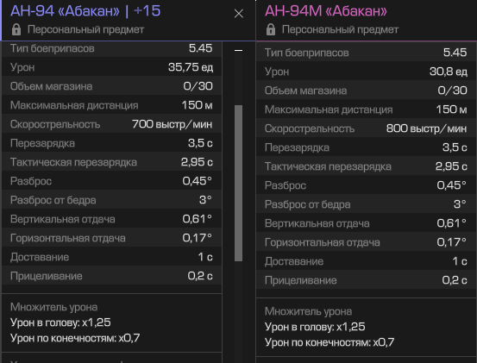Click Перезарядка row in left panel
Screen dimensions: 477x363
pyautogui.click(x=111, y=143)
